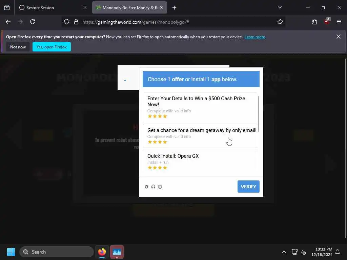
Task: Click Yes, open Firefox button
Action: coord(52,47)
